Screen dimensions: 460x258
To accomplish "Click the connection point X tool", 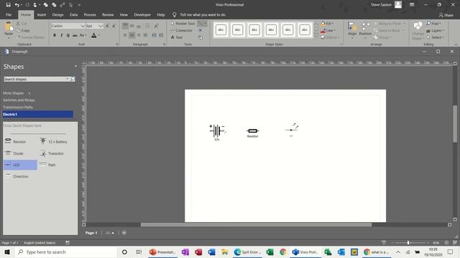I will click(201, 30).
